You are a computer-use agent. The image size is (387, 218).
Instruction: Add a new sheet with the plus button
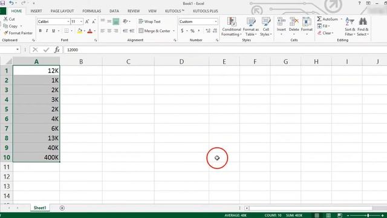[x=62, y=208]
